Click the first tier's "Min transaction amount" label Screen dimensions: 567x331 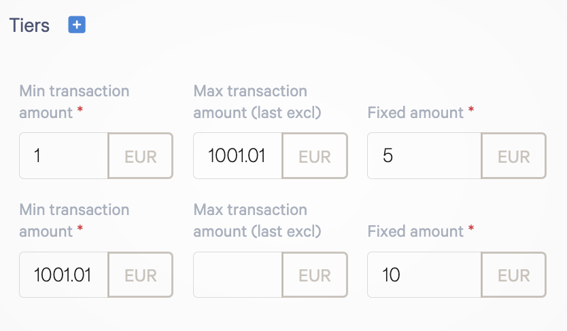(x=74, y=101)
